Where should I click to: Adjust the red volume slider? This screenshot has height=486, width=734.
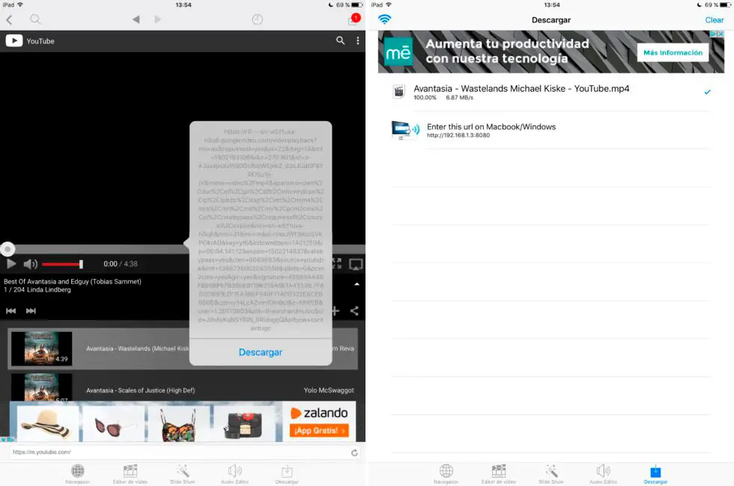(x=62, y=264)
